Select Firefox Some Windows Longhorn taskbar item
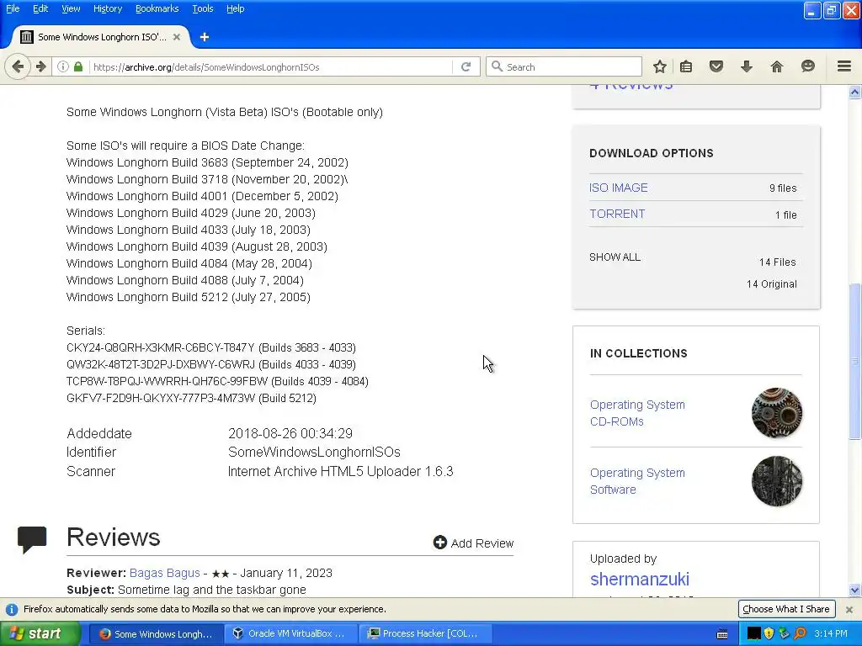Viewport: 862px width, 646px height. tap(156, 634)
